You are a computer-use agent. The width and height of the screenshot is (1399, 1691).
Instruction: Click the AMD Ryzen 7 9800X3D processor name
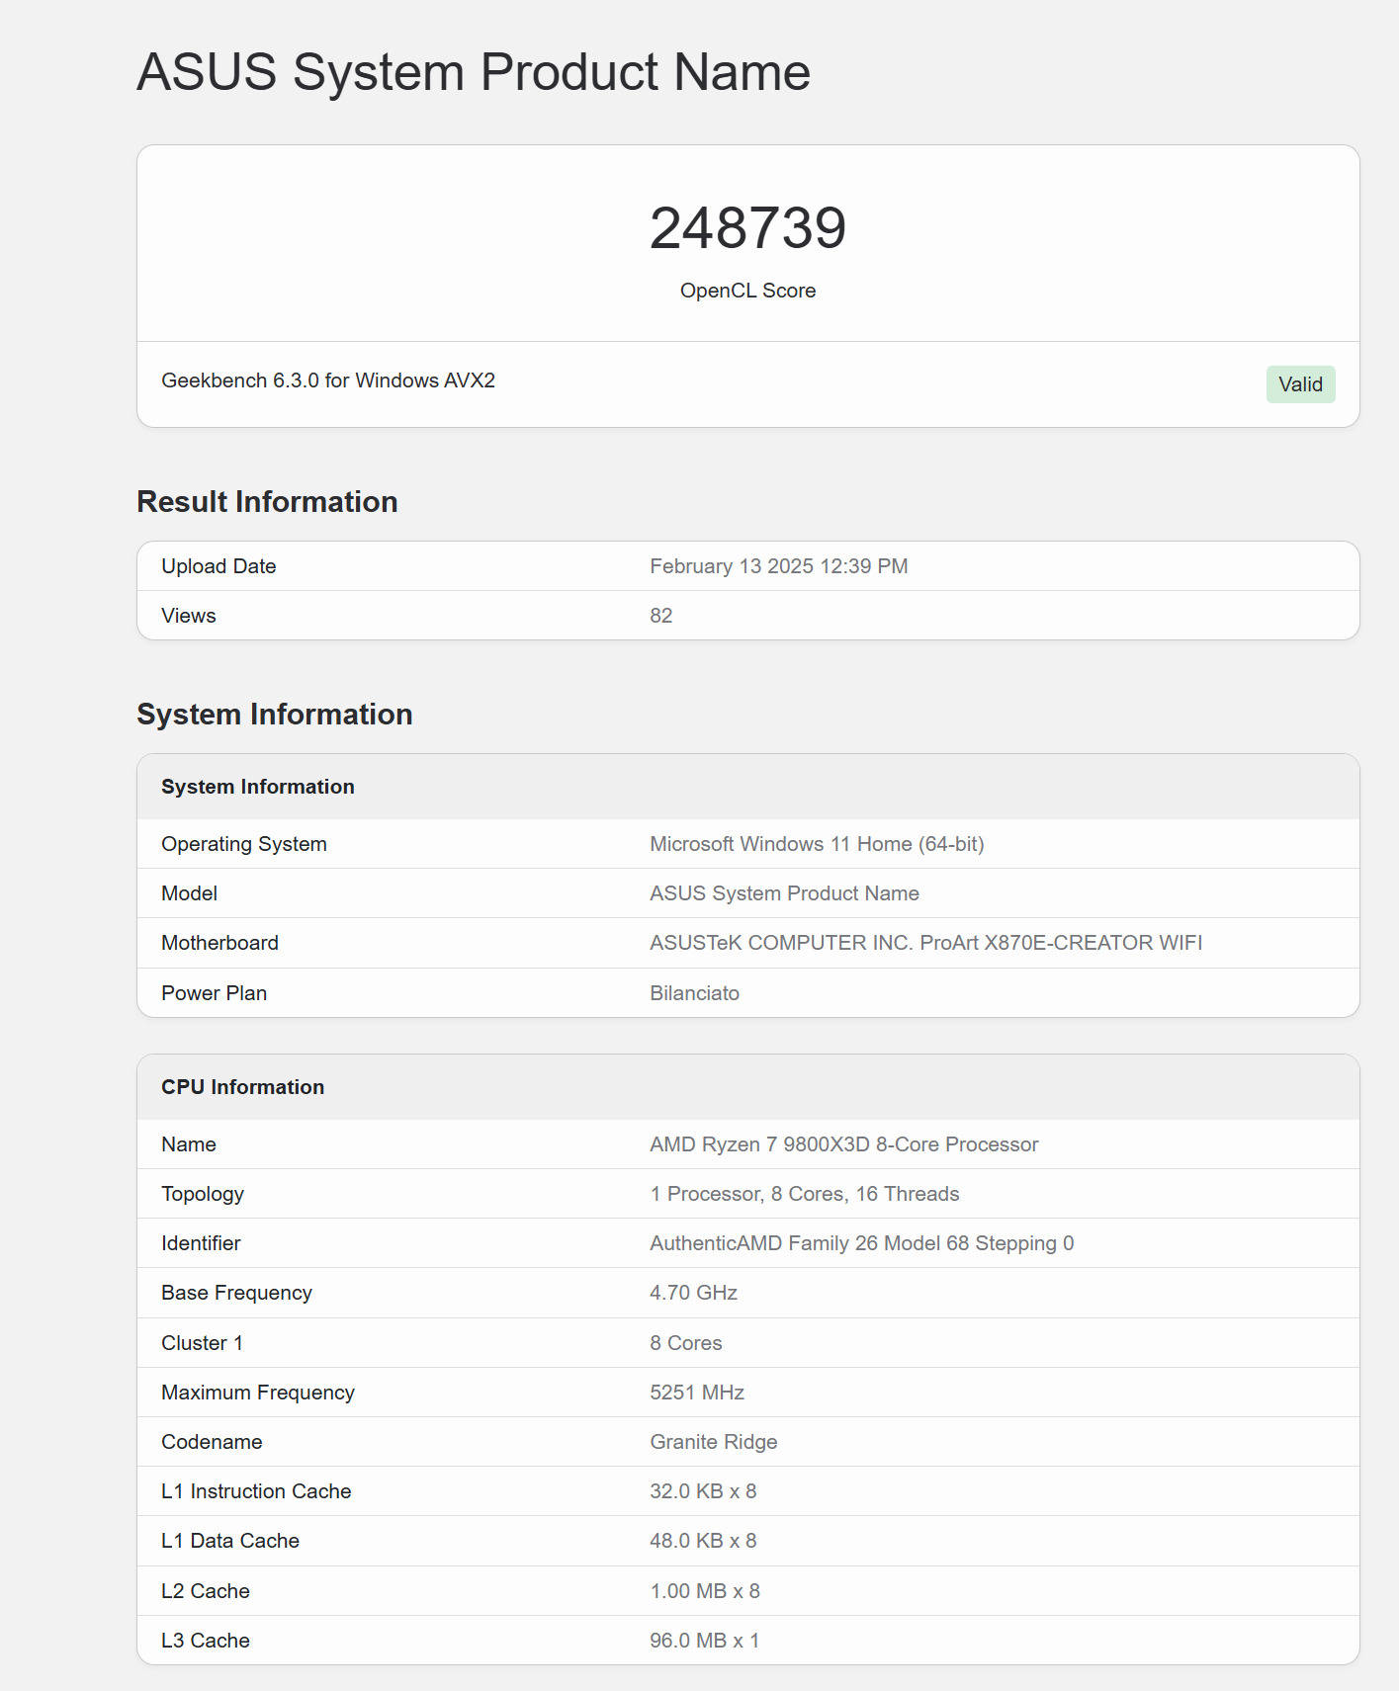843,1144
